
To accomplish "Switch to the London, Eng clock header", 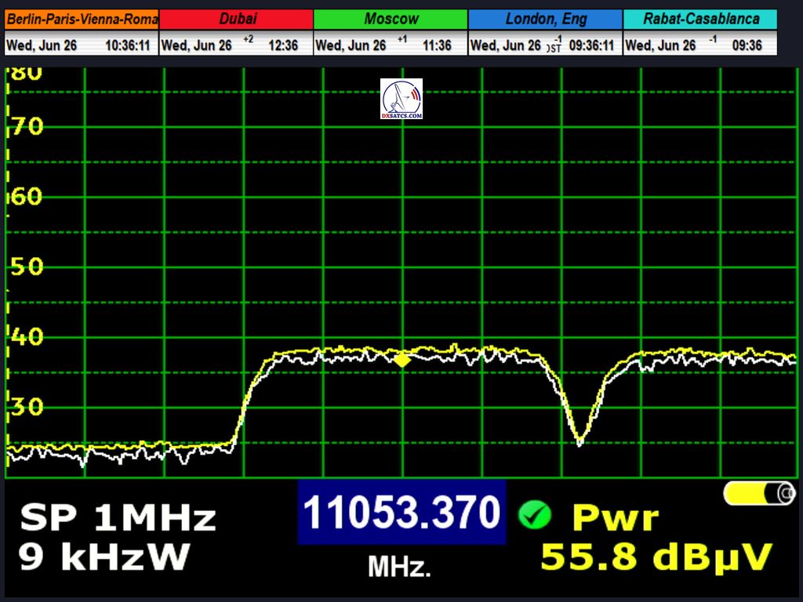I will [x=545, y=19].
